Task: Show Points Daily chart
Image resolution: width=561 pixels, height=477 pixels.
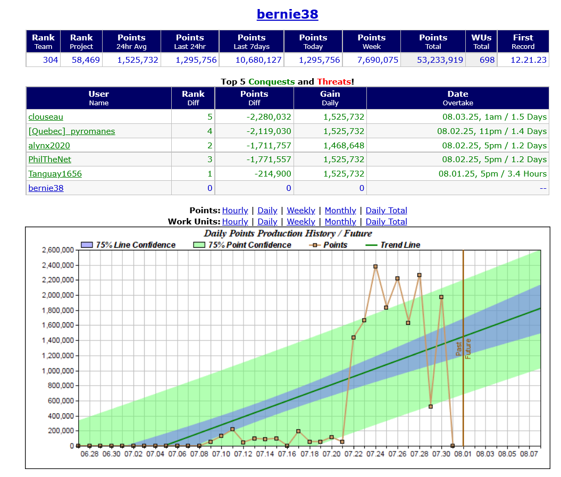Action: [267, 211]
